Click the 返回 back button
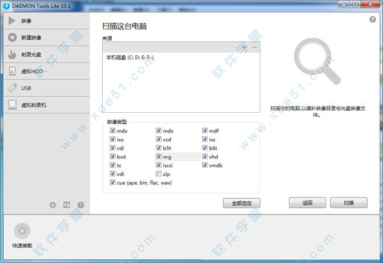 tap(308, 203)
